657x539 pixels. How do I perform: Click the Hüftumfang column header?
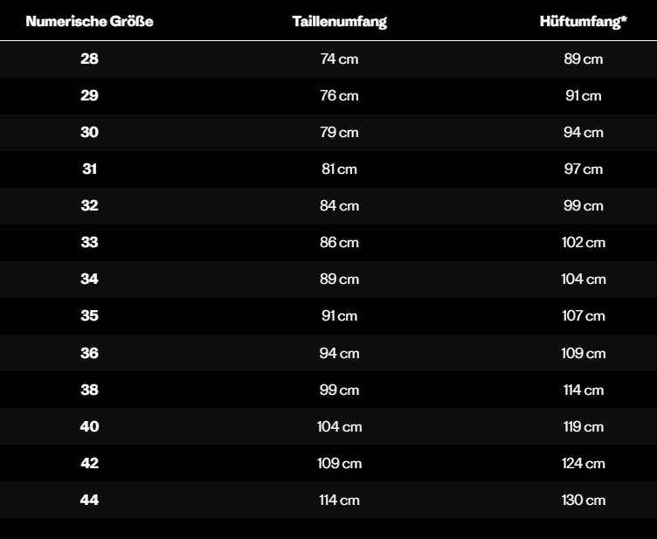584,22
